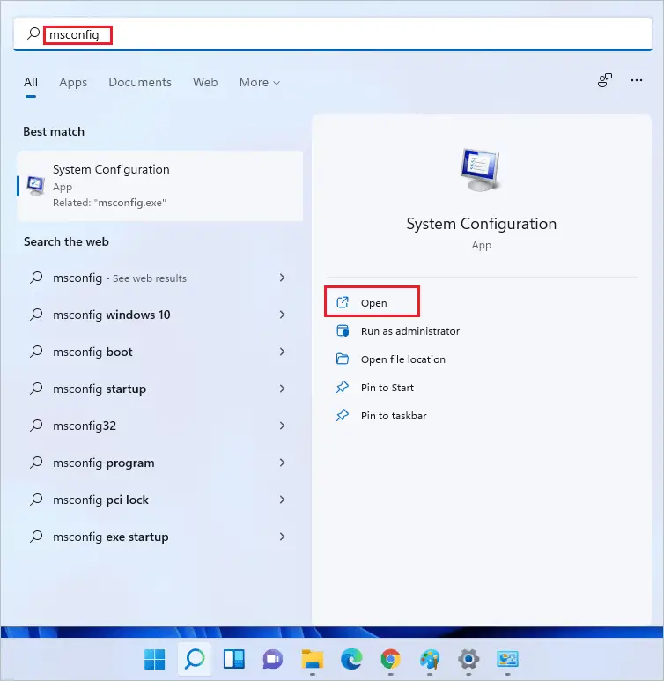Screen dimensions: 664x681
Task: Click the Pin to taskbar pin icon
Action: pyautogui.click(x=343, y=415)
